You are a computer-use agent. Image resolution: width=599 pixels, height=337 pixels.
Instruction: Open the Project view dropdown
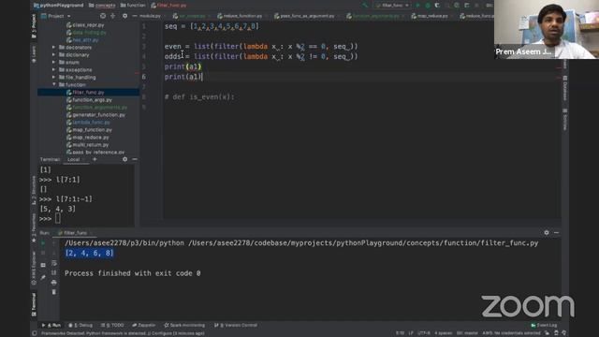[x=56, y=16]
